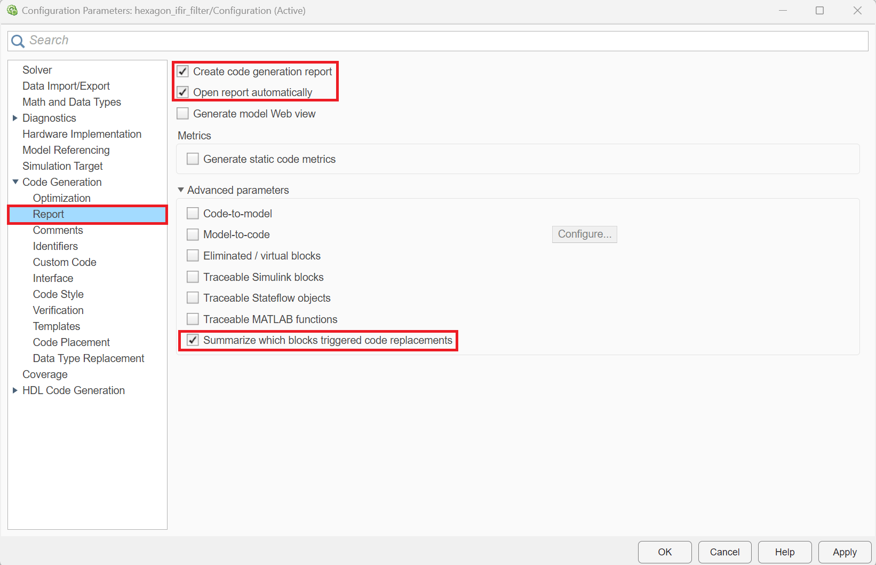Disable Open report automatically checkbox
This screenshot has width=876, height=565.
click(183, 92)
